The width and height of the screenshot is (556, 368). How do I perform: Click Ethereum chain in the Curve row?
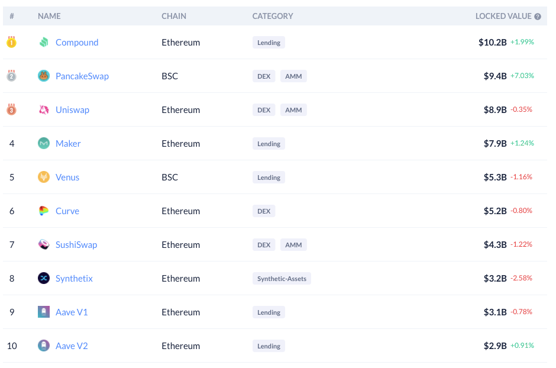coord(181,211)
